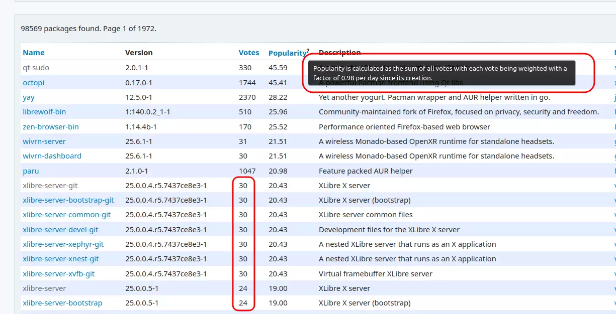Sort by Votes column header
This screenshot has width=616, height=314.
point(249,53)
